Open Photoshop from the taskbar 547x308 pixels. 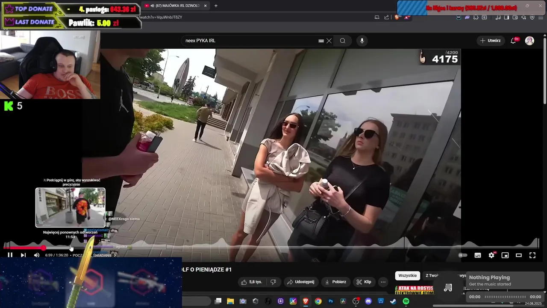click(x=331, y=301)
